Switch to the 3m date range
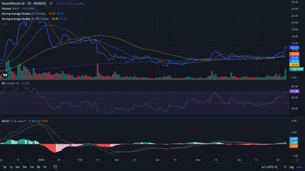This screenshot has height=171, width=305. 24,167
